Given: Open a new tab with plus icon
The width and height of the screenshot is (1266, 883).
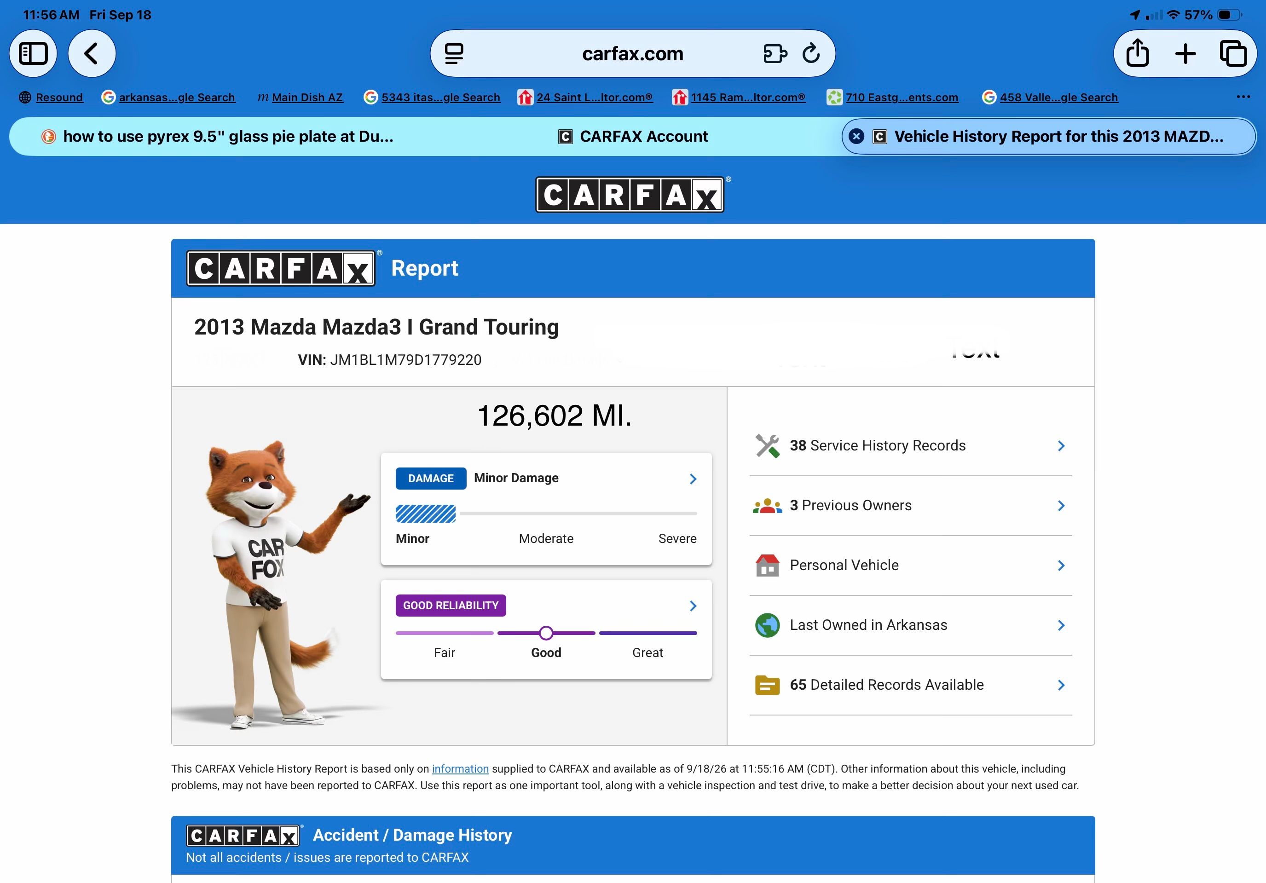Looking at the screenshot, I should pyautogui.click(x=1185, y=53).
